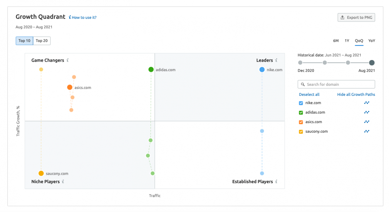Click the Niche Players info icon
This screenshot has height=212, width=389.
(x=63, y=182)
